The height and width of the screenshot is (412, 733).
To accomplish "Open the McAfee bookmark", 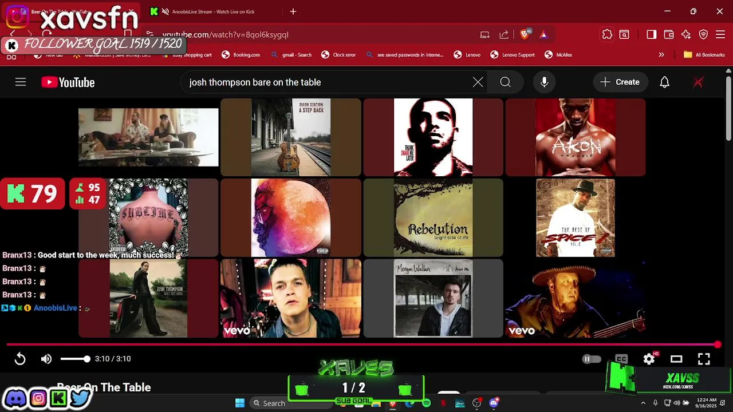I will 558,55.
